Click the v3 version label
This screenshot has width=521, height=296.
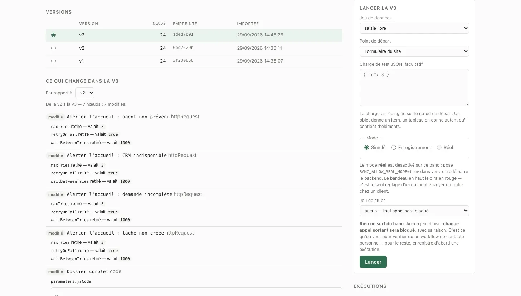[x=82, y=35]
